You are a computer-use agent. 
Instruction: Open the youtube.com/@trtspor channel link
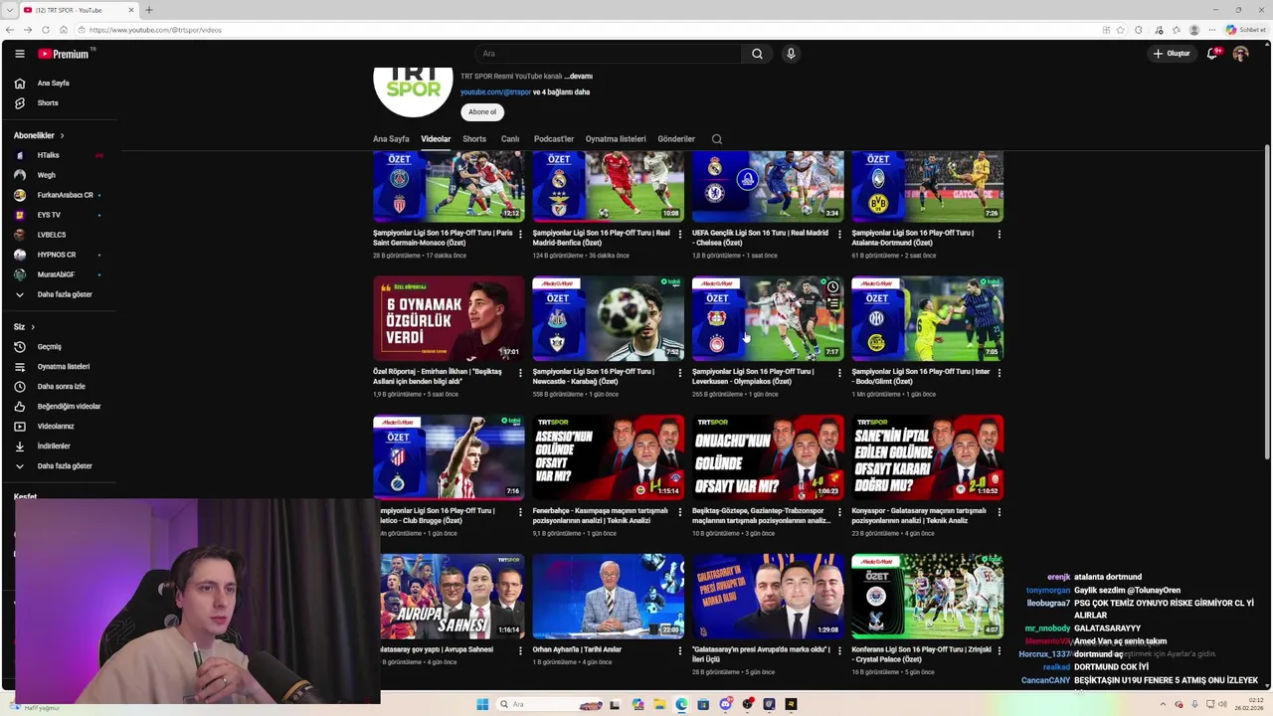click(495, 92)
